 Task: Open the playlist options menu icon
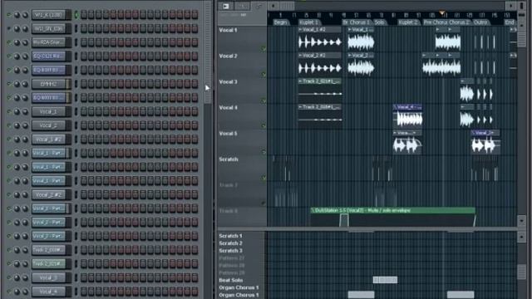(x=225, y=6)
